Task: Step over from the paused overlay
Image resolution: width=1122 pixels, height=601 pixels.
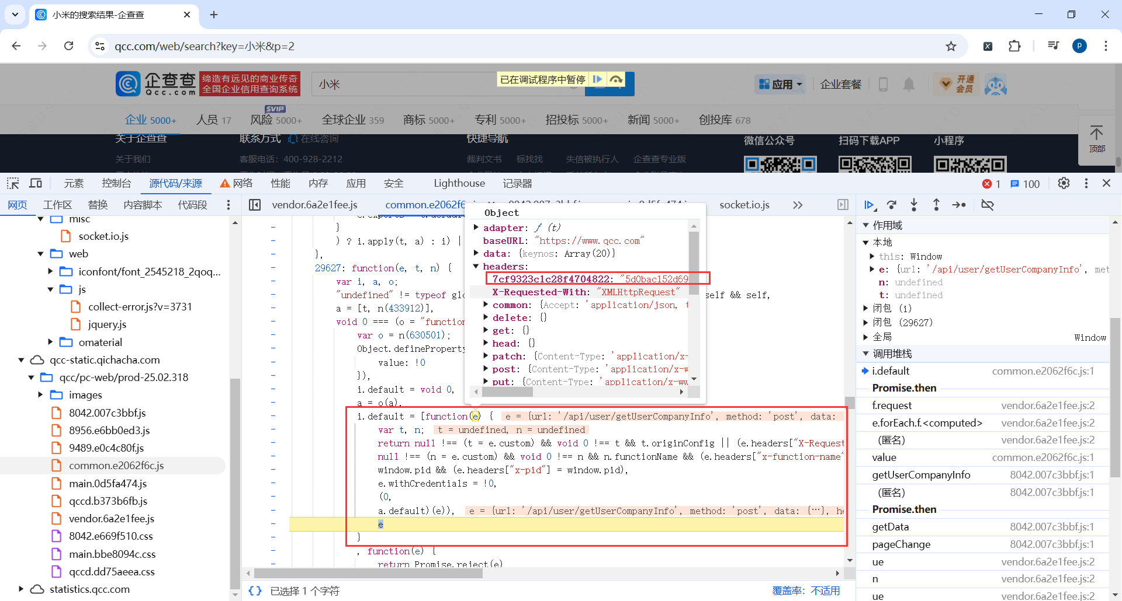Action: (x=616, y=79)
